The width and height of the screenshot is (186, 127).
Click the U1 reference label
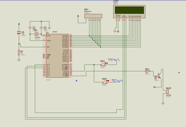tap(47, 33)
